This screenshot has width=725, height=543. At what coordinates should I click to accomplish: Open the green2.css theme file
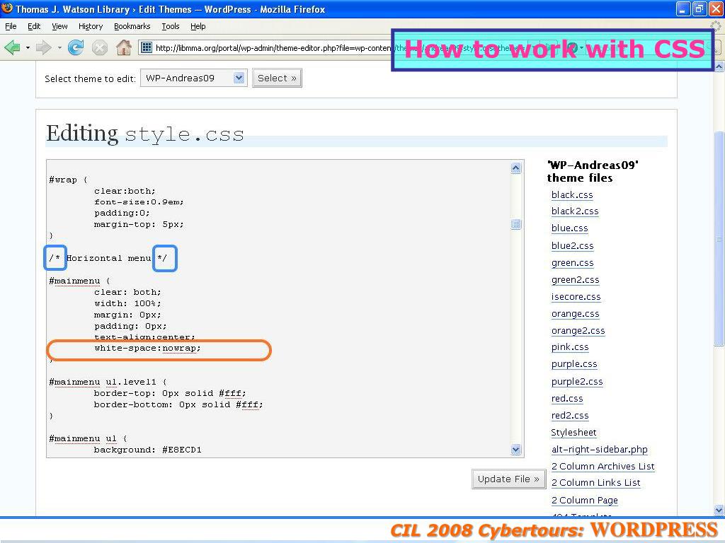point(575,280)
